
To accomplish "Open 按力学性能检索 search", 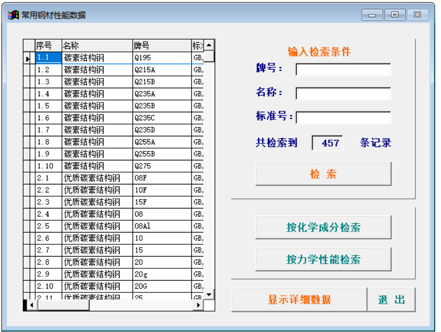I will (323, 260).
